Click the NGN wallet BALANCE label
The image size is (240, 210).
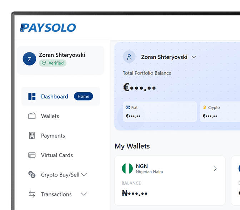[x=131, y=183]
